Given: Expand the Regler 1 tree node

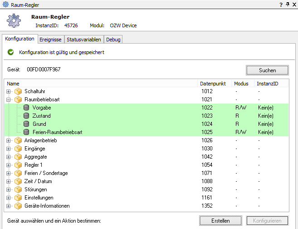Looking at the screenshot, I should [9, 165].
